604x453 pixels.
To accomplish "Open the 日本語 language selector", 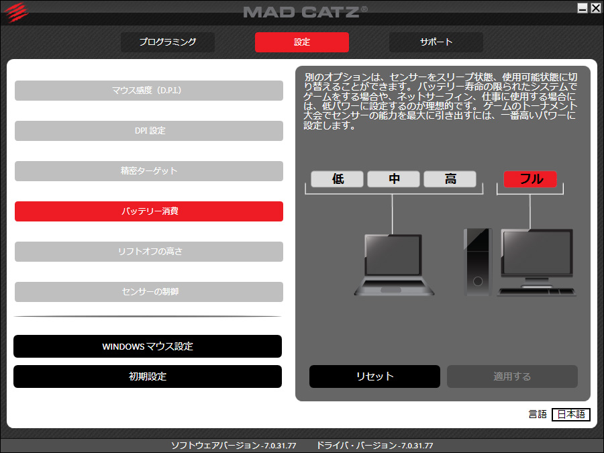I will (x=571, y=415).
